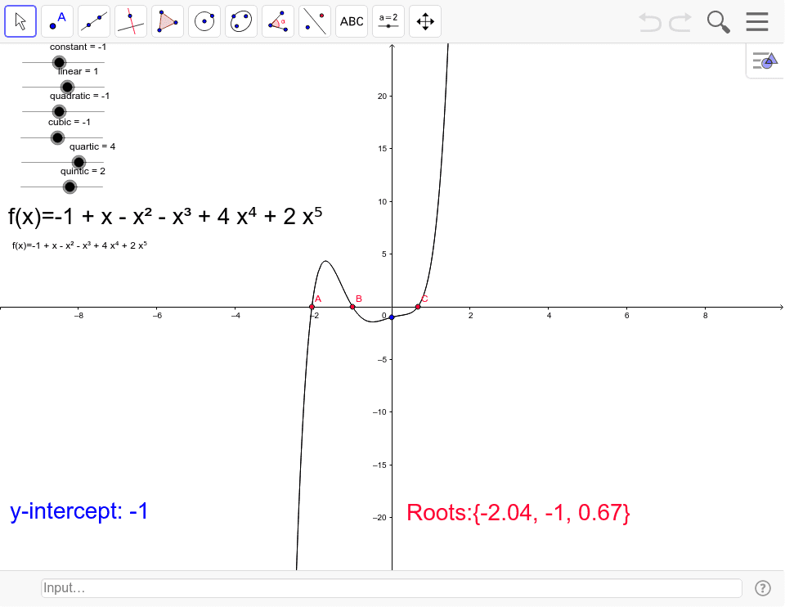Select the blue y-intercept point
This screenshot has height=607, width=785.
pyautogui.click(x=392, y=317)
